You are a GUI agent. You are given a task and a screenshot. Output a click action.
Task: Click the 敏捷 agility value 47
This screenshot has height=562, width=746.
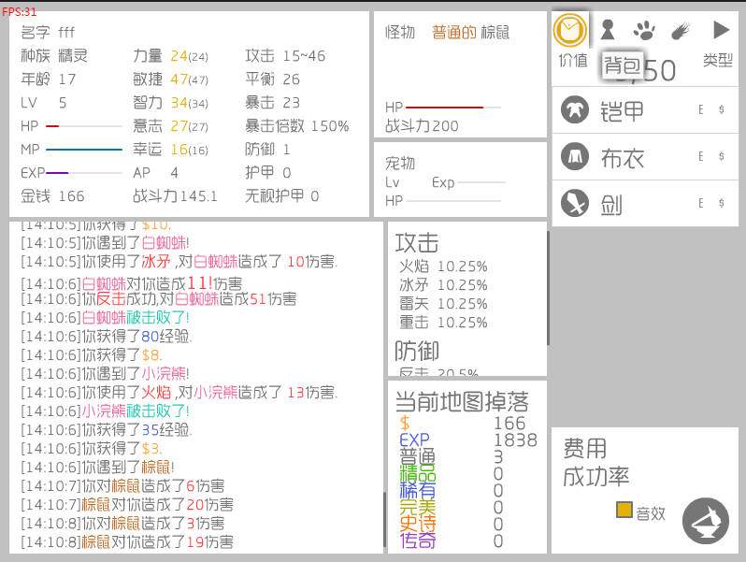tap(179, 79)
